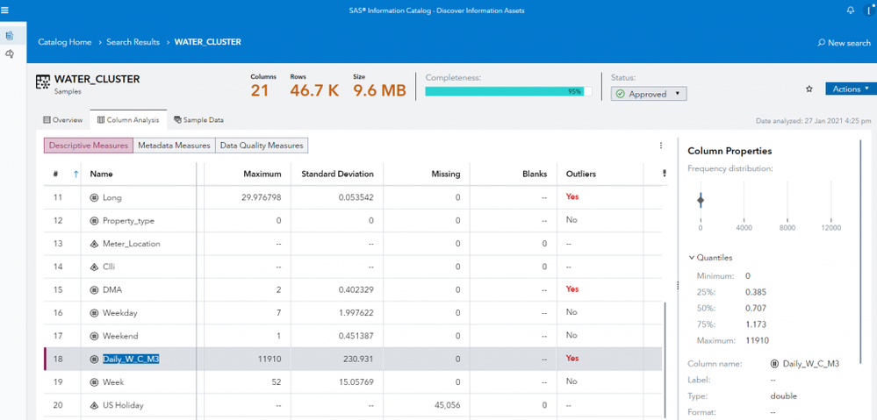The height and width of the screenshot is (420, 877).
Task: Click the WATER_CLUSTER table icon
Action: tap(42, 82)
